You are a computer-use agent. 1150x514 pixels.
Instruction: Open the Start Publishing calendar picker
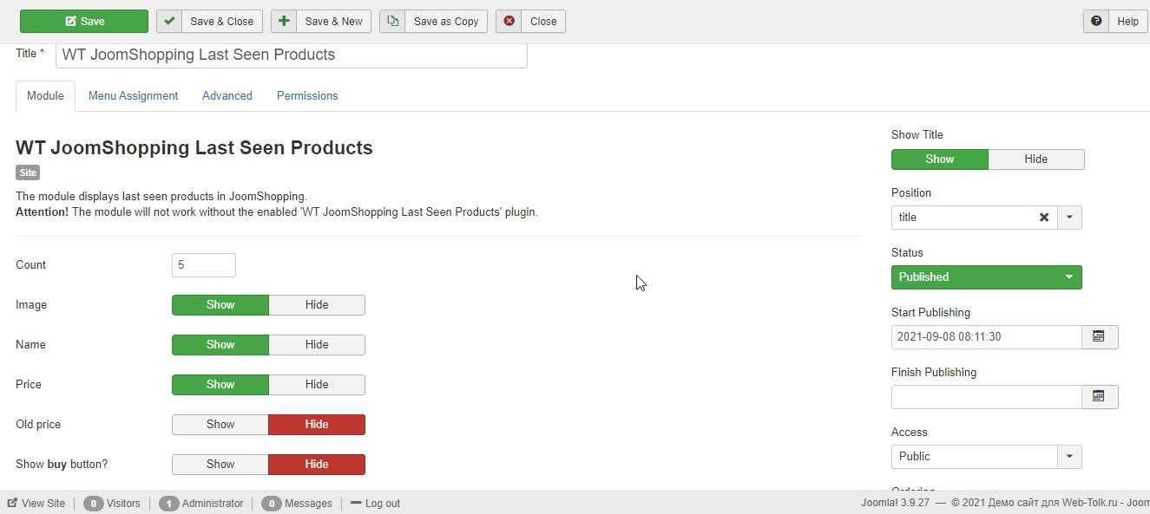1099,336
